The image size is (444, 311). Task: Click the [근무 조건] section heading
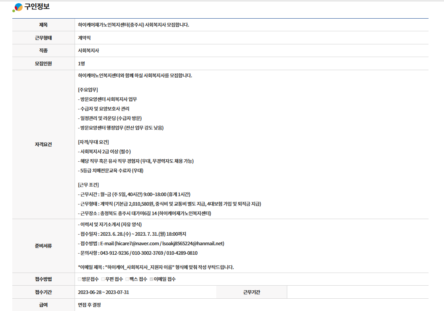click(88, 185)
